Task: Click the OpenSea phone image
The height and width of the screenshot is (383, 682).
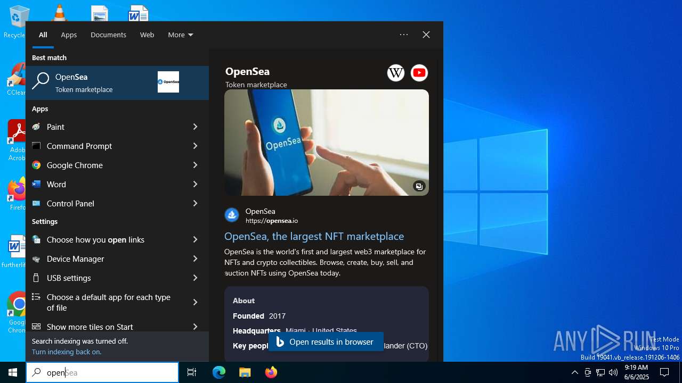Action: (x=326, y=143)
